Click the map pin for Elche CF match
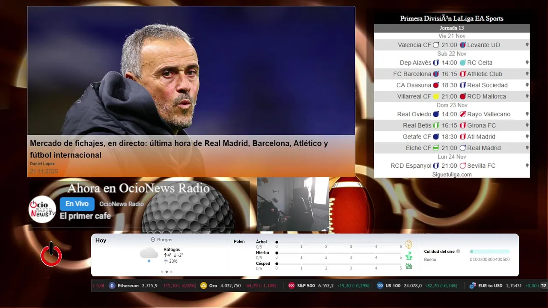 tap(527, 148)
